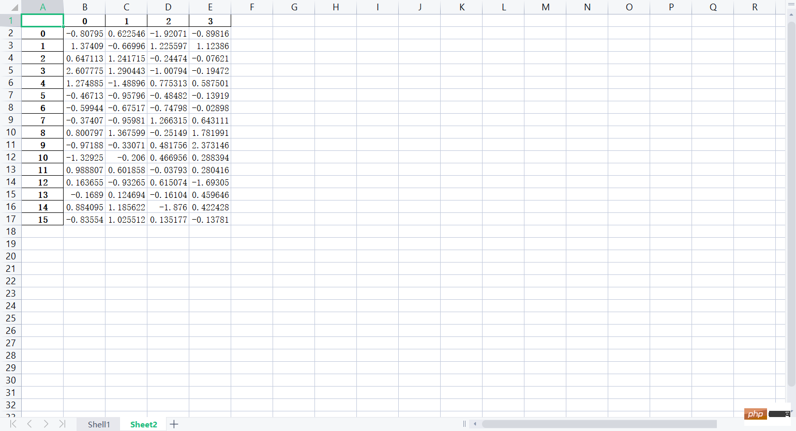
Task: Select row 1 header
Action: 11,21
